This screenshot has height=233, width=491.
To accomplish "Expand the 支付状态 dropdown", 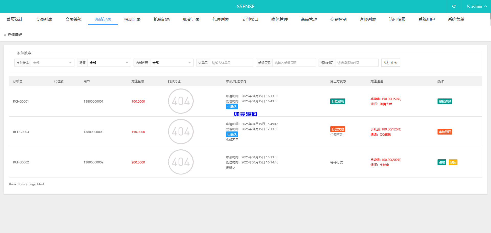I will tap(52, 63).
